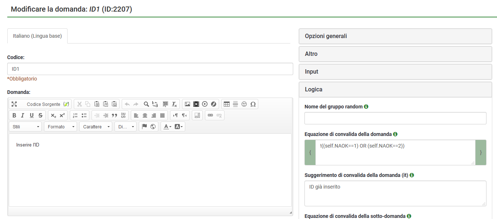Insert an image into the question
Screen dimensions: 497x219
pyautogui.click(x=187, y=104)
